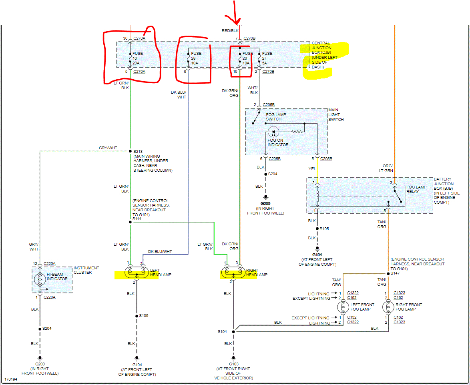Click the HI-BEAM INDICATOR text
The height and width of the screenshot is (385, 470).
click(x=57, y=277)
